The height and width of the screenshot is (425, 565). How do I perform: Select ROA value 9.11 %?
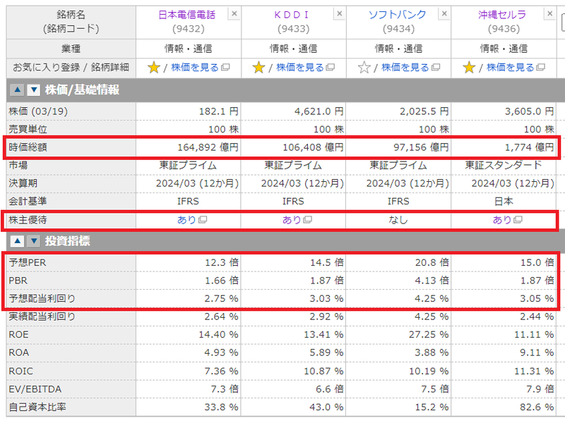click(537, 352)
